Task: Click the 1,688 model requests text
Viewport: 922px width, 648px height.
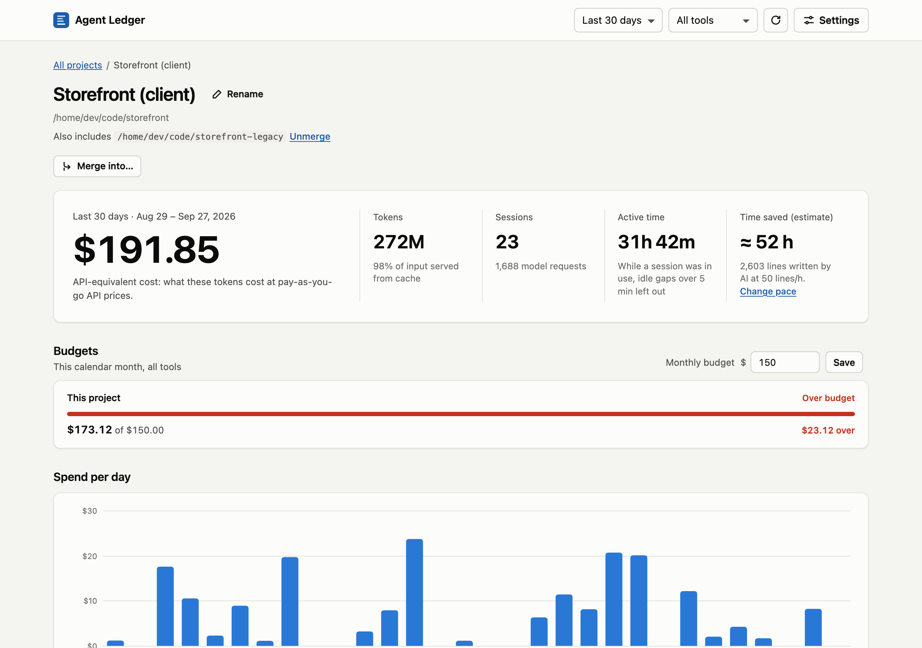Action: click(x=541, y=266)
